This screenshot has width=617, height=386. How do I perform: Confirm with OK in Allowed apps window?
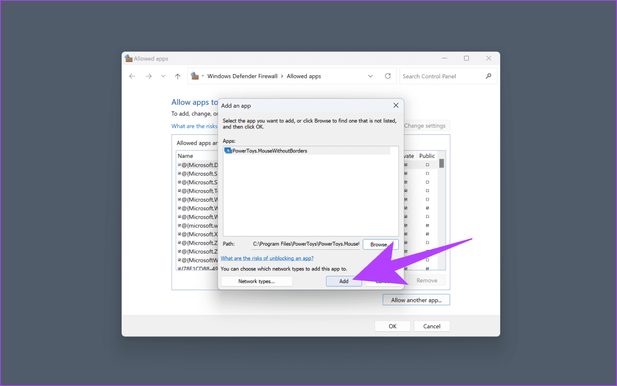[393, 326]
